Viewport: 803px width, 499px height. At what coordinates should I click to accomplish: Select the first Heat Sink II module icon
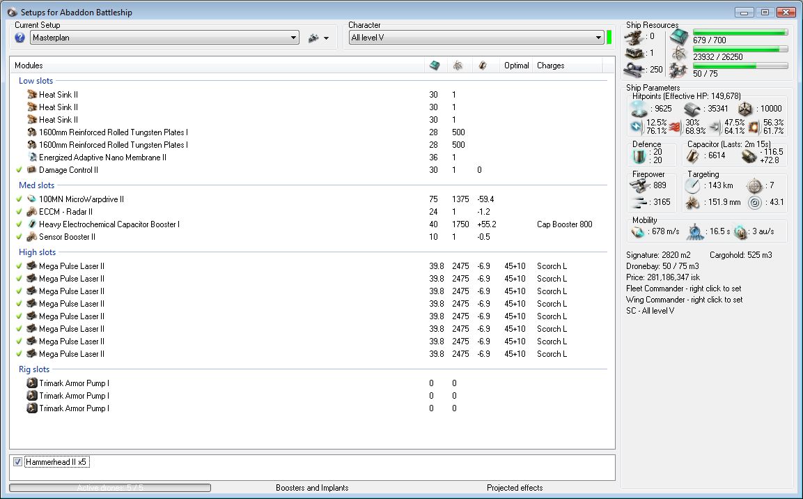pyautogui.click(x=32, y=94)
